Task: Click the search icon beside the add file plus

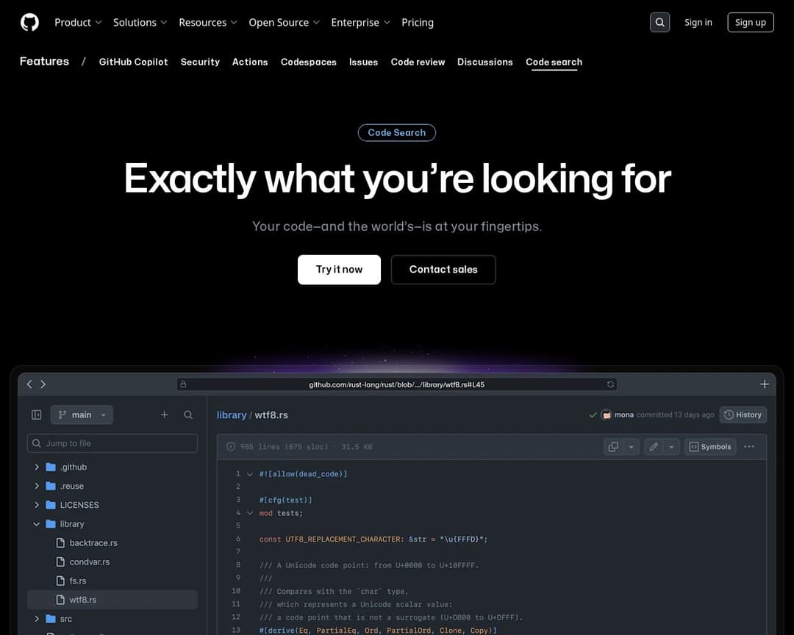Action: coord(188,415)
